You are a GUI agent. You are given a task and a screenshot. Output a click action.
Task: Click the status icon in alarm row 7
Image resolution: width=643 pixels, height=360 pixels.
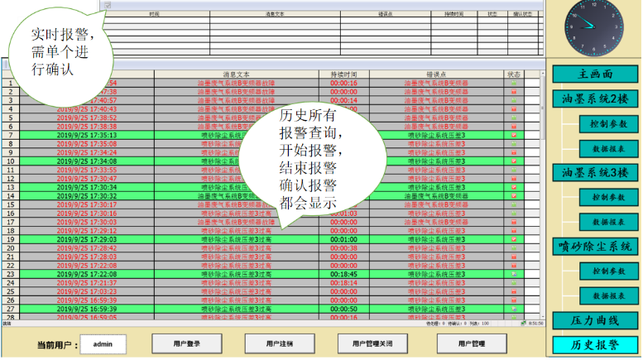coord(513,135)
